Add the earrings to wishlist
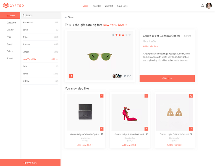This screenshot has width=215, height=166. [175, 145]
